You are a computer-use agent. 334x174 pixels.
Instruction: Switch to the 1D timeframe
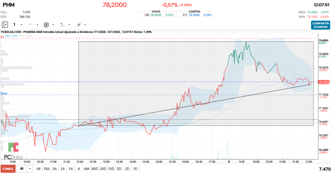[x=135, y=169]
